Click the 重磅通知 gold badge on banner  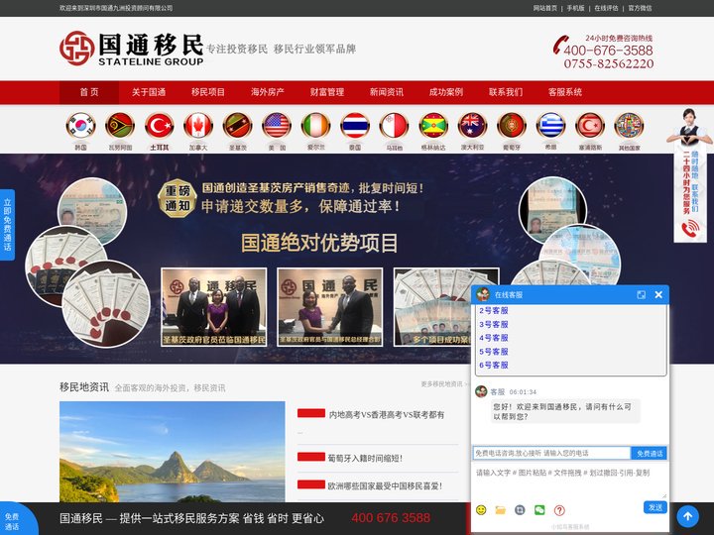click(x=178, y=198)
